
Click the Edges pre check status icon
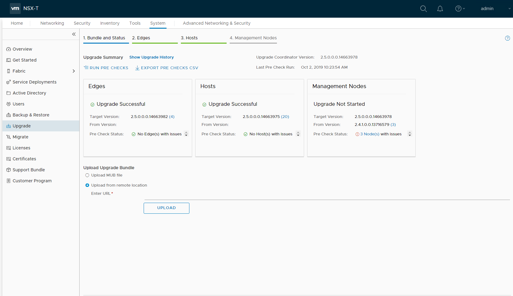pyautogui.click(x=134, y=134)
